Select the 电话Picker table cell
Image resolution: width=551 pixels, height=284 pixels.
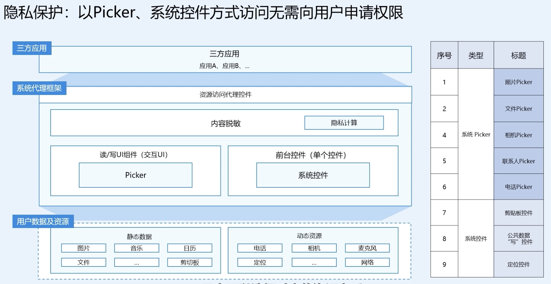(x=519, y=187)
